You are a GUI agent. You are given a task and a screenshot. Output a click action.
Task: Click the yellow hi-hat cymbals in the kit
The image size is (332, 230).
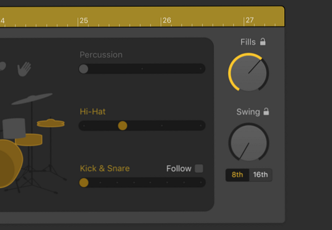[50, 123]
